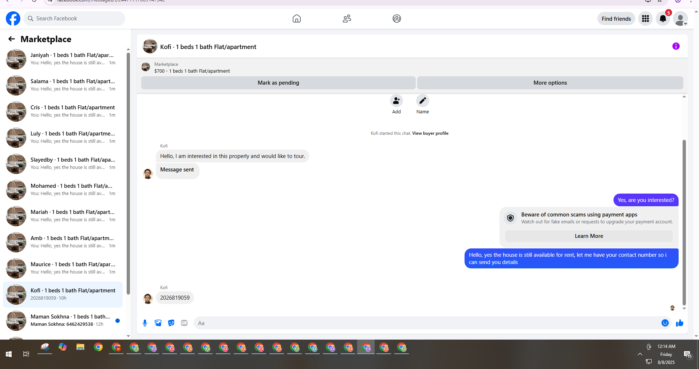Image resolution: width=699 pixels, height=369 pixels.
Task: Open the Facebook menu grid icon
Action: tap(645, 19)
